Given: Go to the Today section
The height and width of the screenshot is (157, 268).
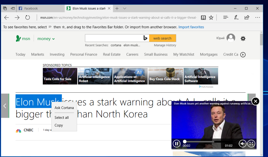Looking at the screenshot, I should tap(20, 54).
